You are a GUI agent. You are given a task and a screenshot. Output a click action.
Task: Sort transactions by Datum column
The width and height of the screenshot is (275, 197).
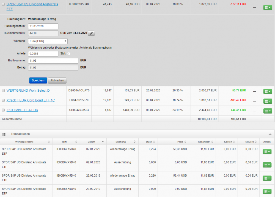[94, 142]
